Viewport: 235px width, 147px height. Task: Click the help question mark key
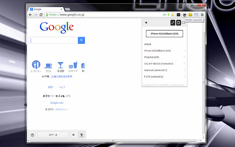[x=32, y=135]
